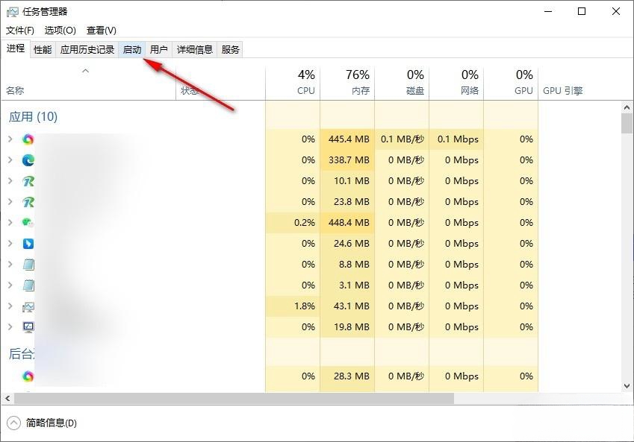The image size is (634, 442).
Task: Click the 0.2% CPU value
Action: tap(305, 223)
